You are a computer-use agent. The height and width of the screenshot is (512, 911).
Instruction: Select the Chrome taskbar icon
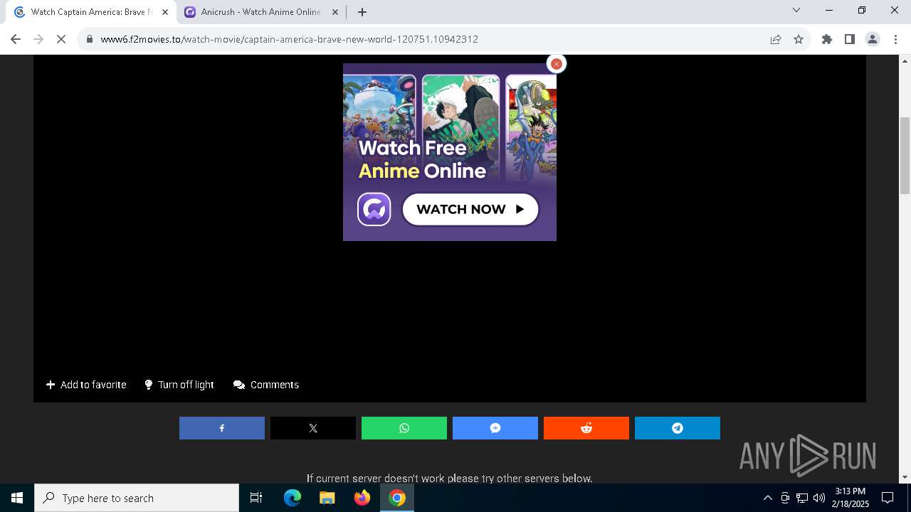(x=397, y=498)
